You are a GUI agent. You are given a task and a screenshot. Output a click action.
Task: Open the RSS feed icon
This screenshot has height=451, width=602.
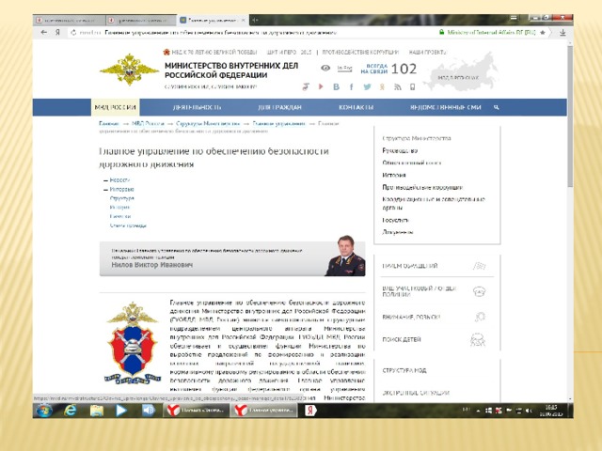click(397, 87)
